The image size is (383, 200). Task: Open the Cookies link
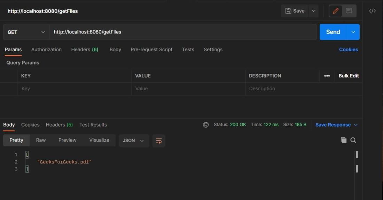tap(348, 49)
